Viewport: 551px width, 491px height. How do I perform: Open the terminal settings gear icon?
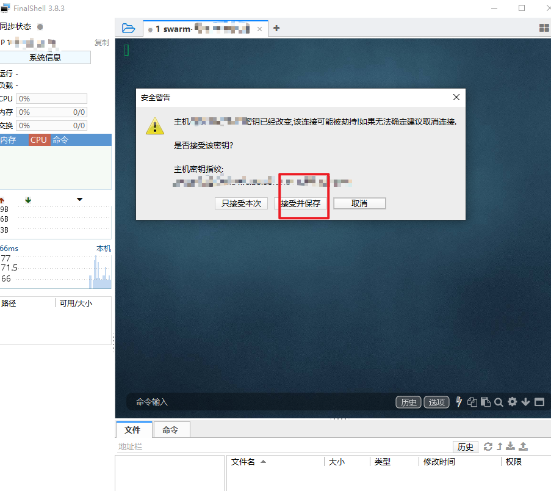point(511,402)
